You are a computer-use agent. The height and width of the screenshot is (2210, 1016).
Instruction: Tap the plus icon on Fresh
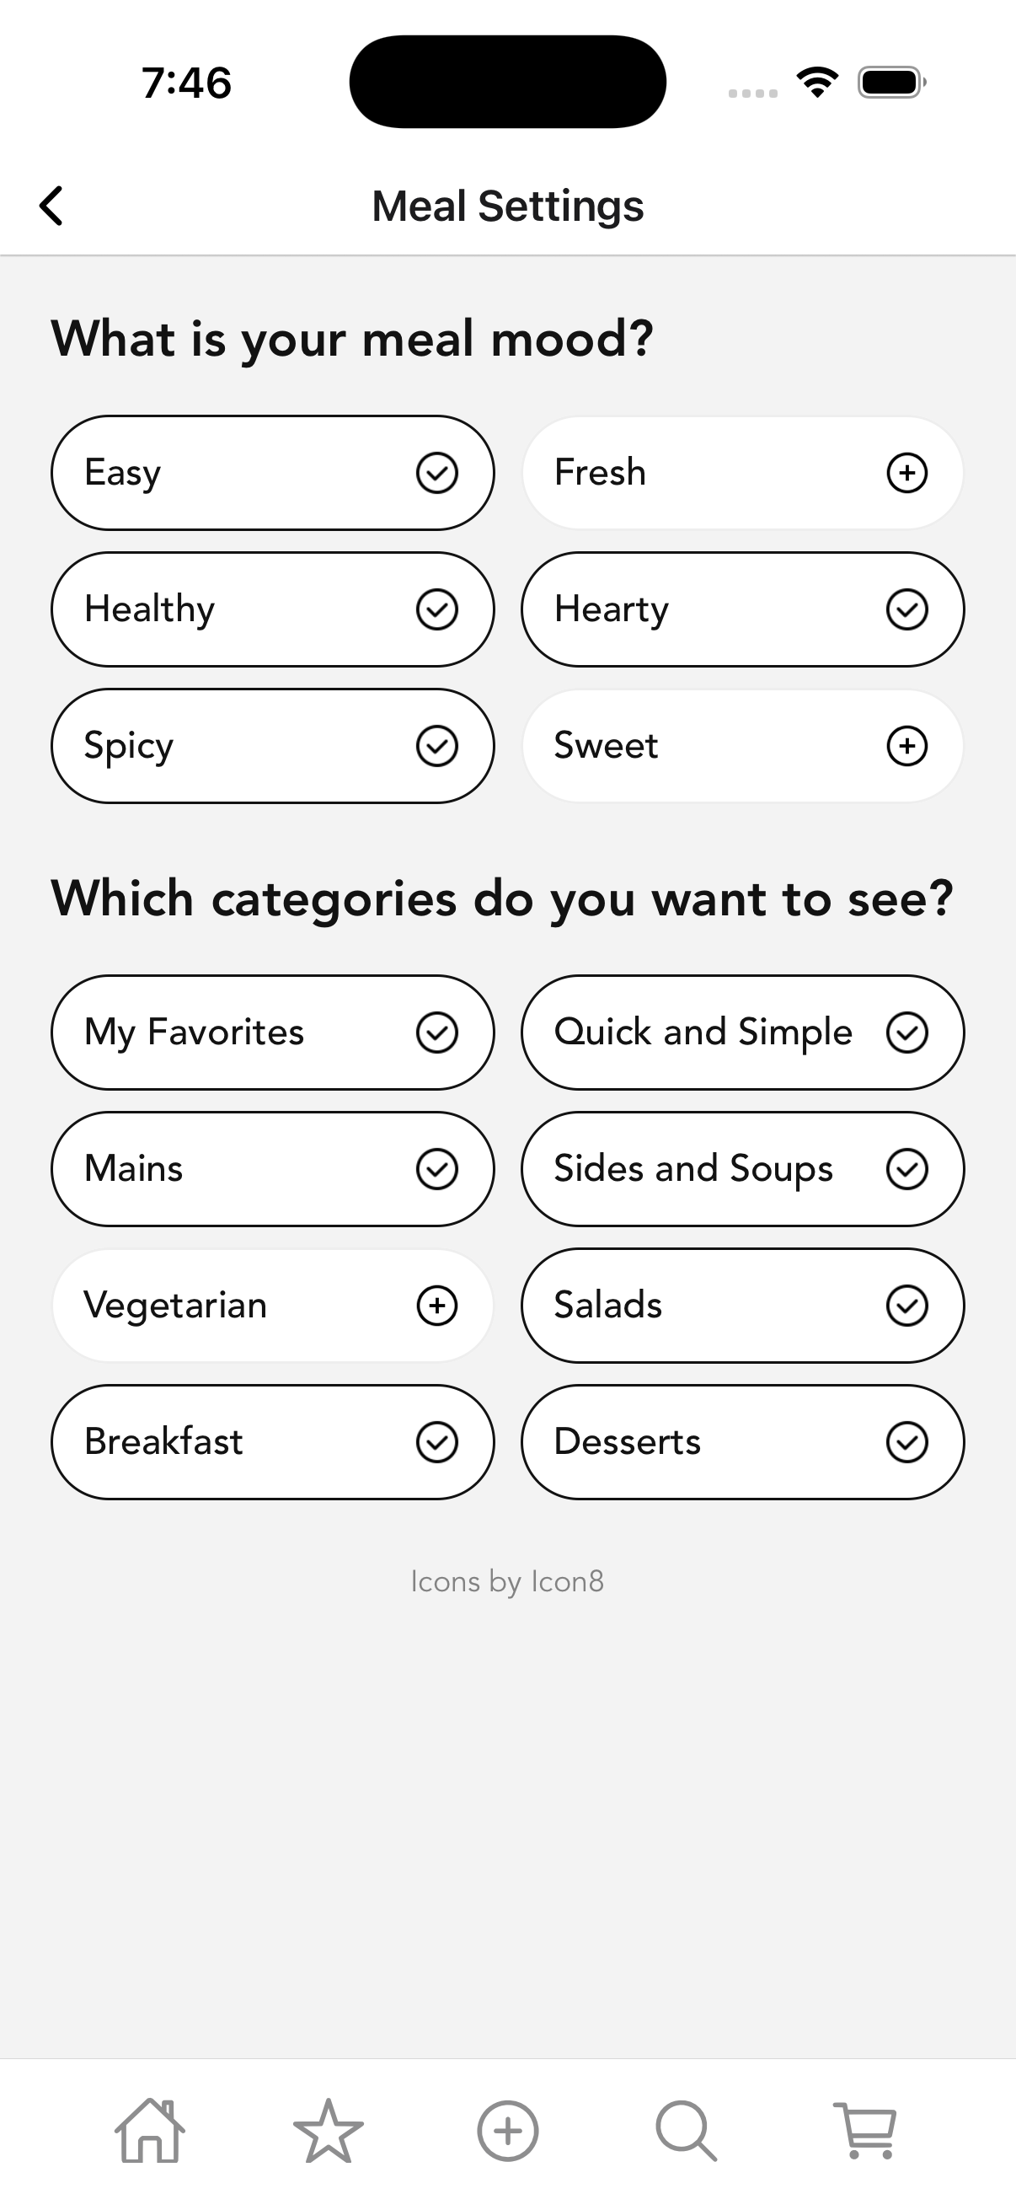(906, 473)
